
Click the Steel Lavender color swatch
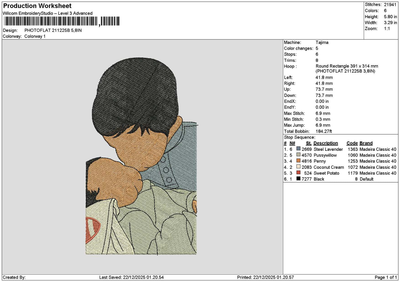tap(298, 149)
